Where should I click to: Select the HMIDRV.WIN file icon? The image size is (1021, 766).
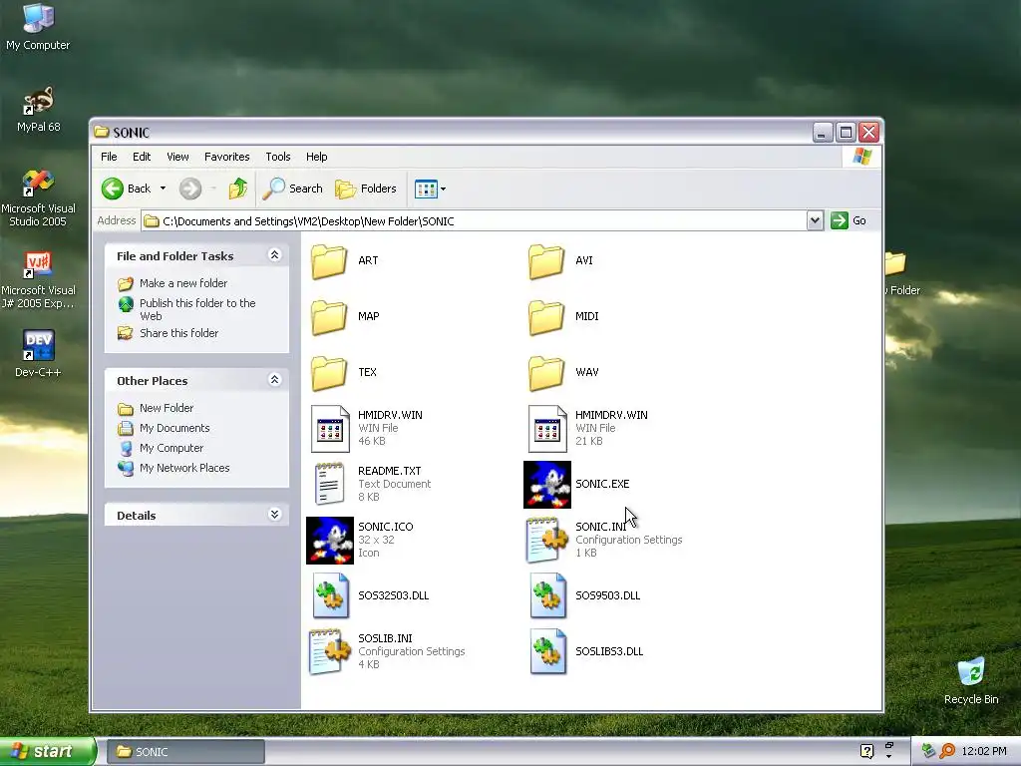coord(330,429)
